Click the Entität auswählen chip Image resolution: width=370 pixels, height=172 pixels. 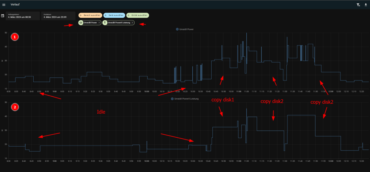[x=138, y=15]
